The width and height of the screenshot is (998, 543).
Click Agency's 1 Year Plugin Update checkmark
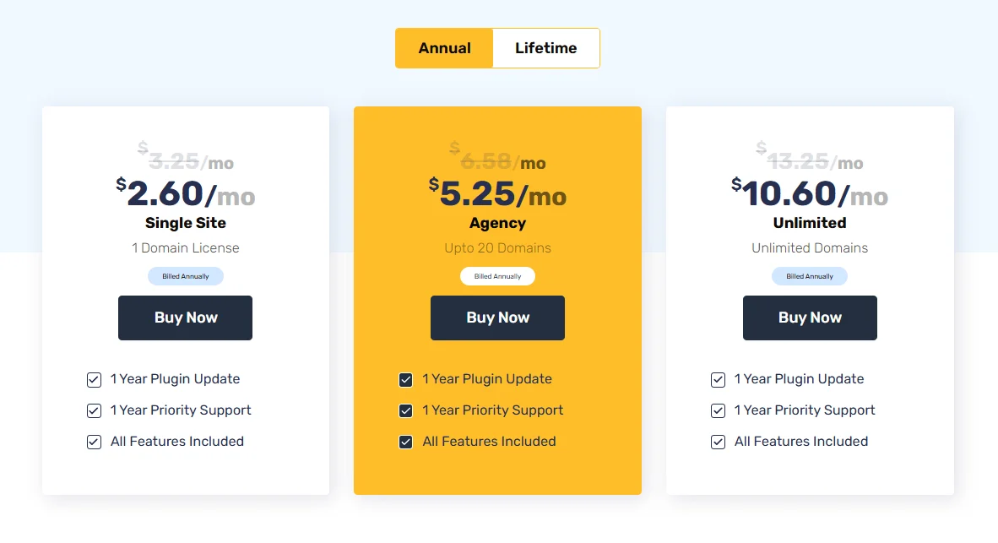pyautogui.click(x=405, y=380)
